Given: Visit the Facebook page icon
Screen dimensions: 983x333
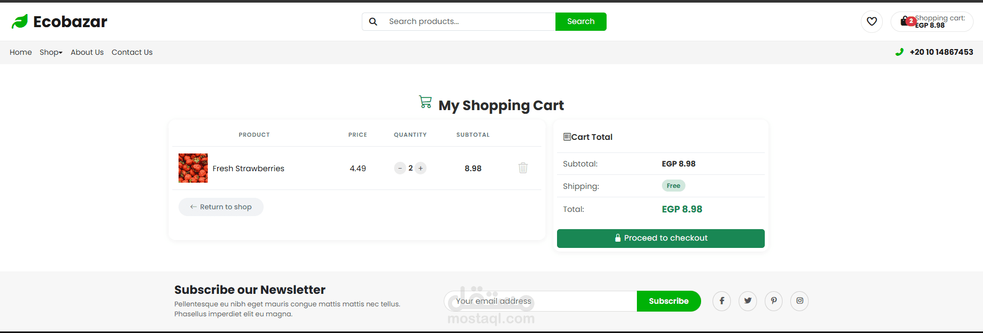Looking at the screenshot, I should 721,301.
